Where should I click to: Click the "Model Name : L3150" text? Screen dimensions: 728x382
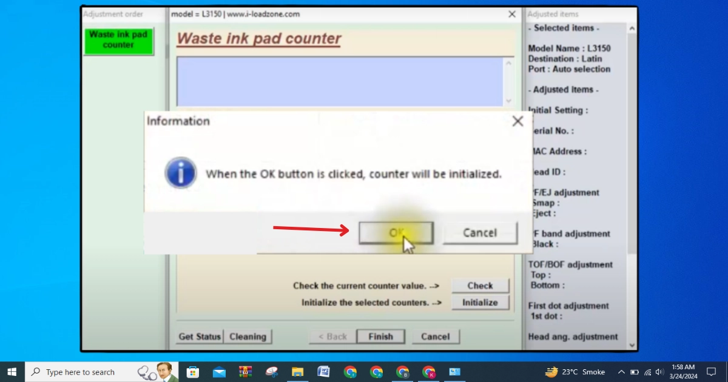click(x=569, y=49)
